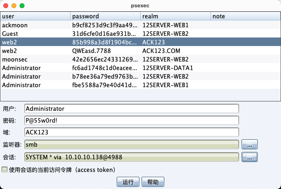Select Administrator row for 12SERVER-DATA1
Screen dimensions: 281x189
coord(140,68)
